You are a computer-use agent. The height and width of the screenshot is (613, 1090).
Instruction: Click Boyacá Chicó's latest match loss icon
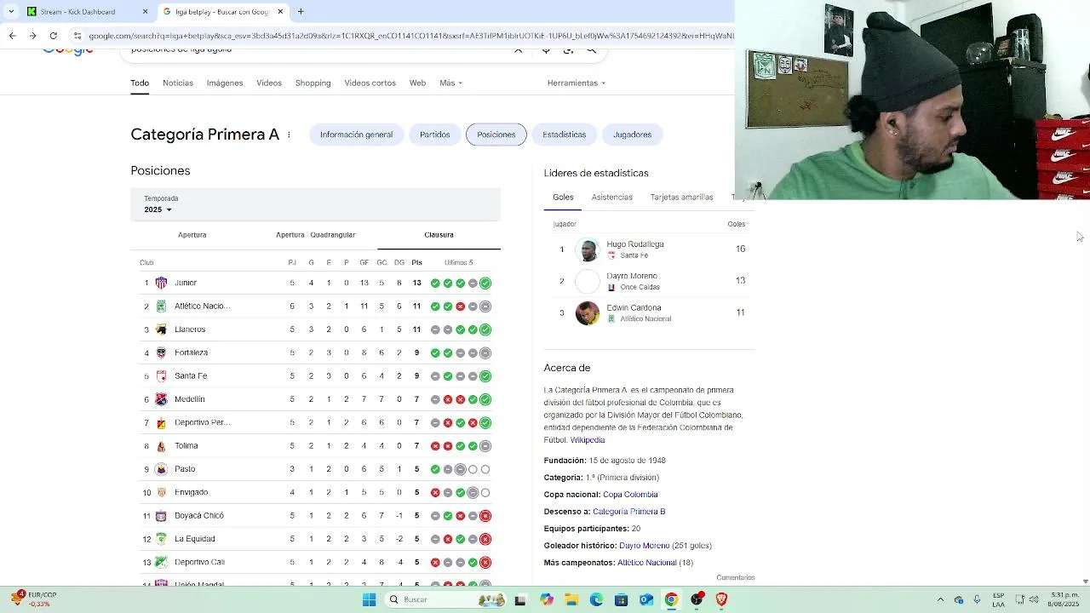(x=485, y=516)
